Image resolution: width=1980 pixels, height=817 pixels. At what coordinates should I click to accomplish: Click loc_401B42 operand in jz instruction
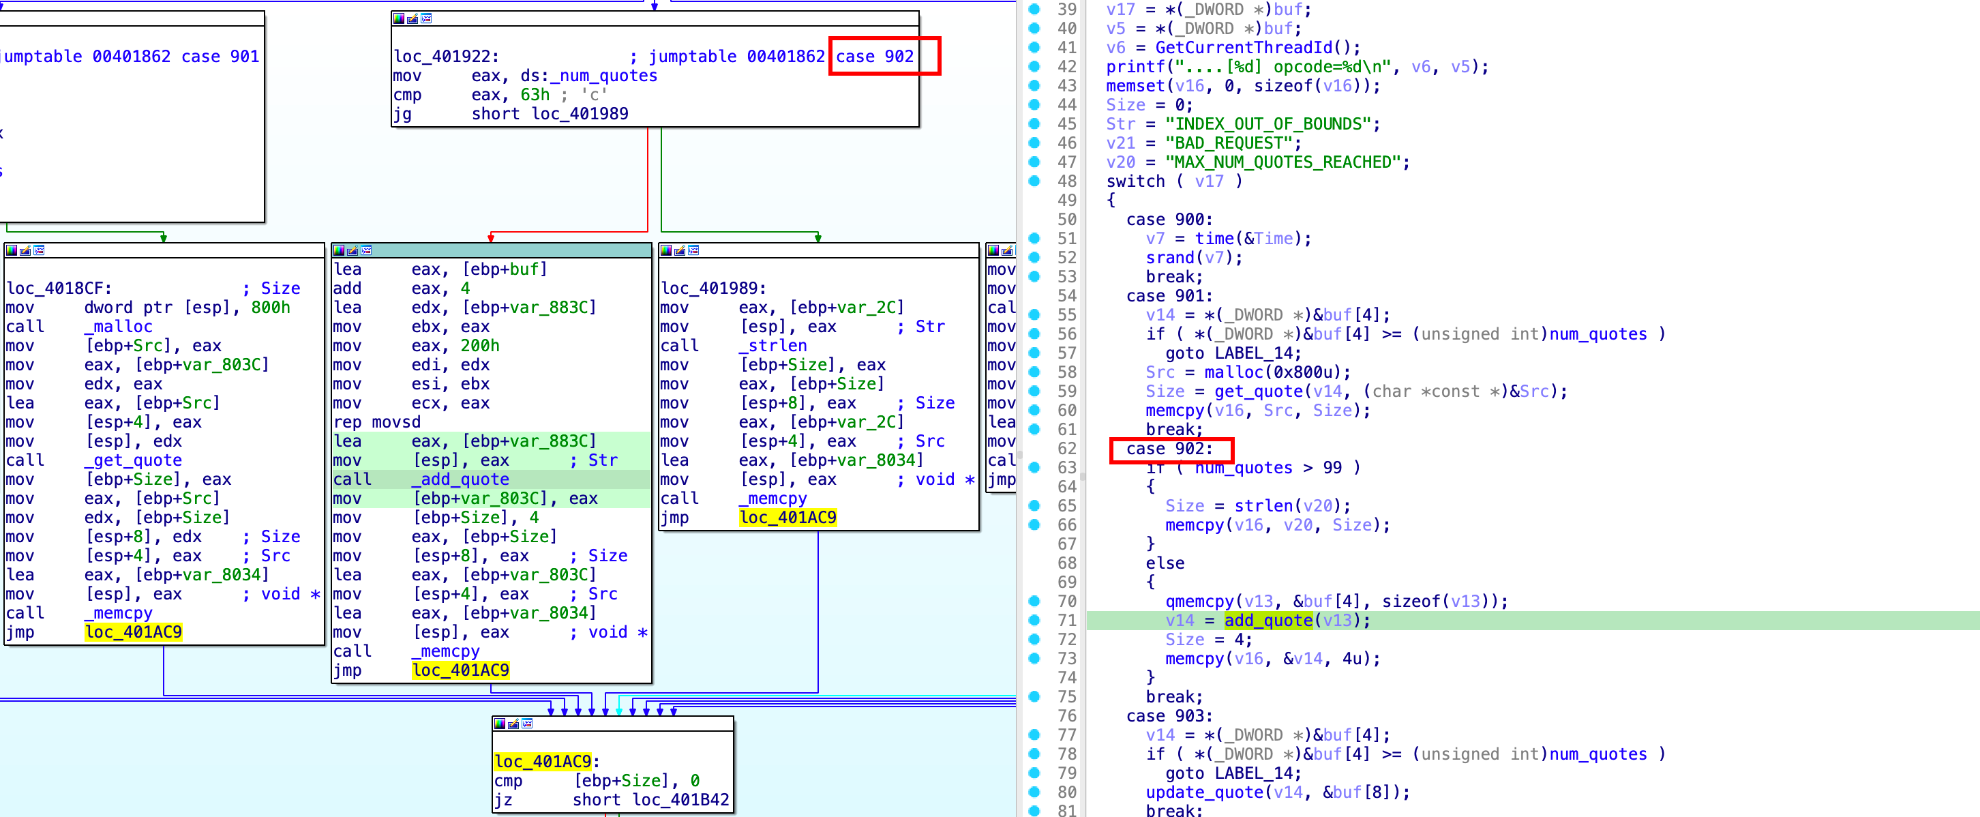(681, 800)
